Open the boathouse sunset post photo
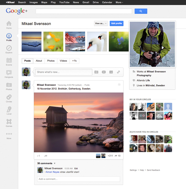This screenshot has width=186, height=189. click(79, 122)
